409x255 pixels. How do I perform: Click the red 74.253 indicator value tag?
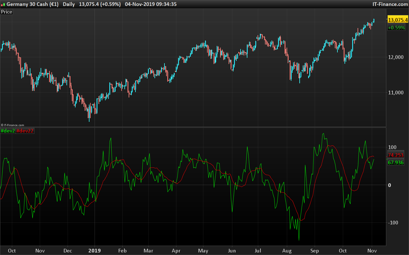point(396,155)
